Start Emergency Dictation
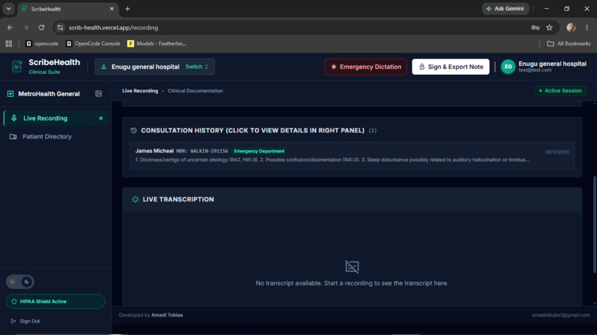597x335 pixels. pyautogui.click(x=365, y=67)
